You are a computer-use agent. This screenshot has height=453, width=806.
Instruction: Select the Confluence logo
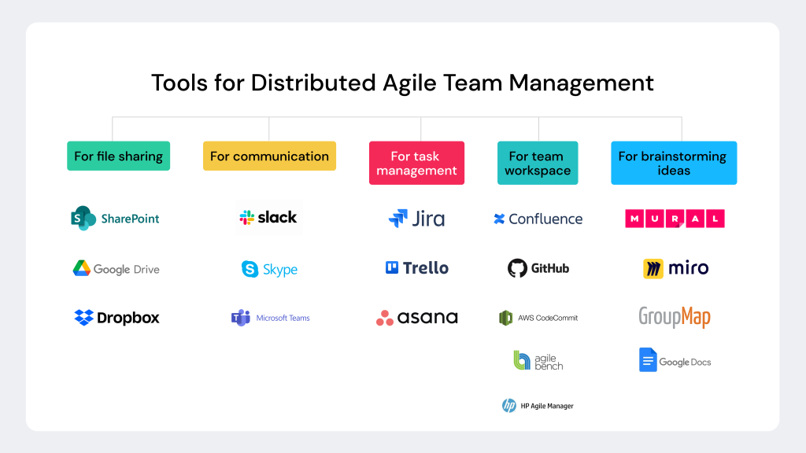click(538, 219)
